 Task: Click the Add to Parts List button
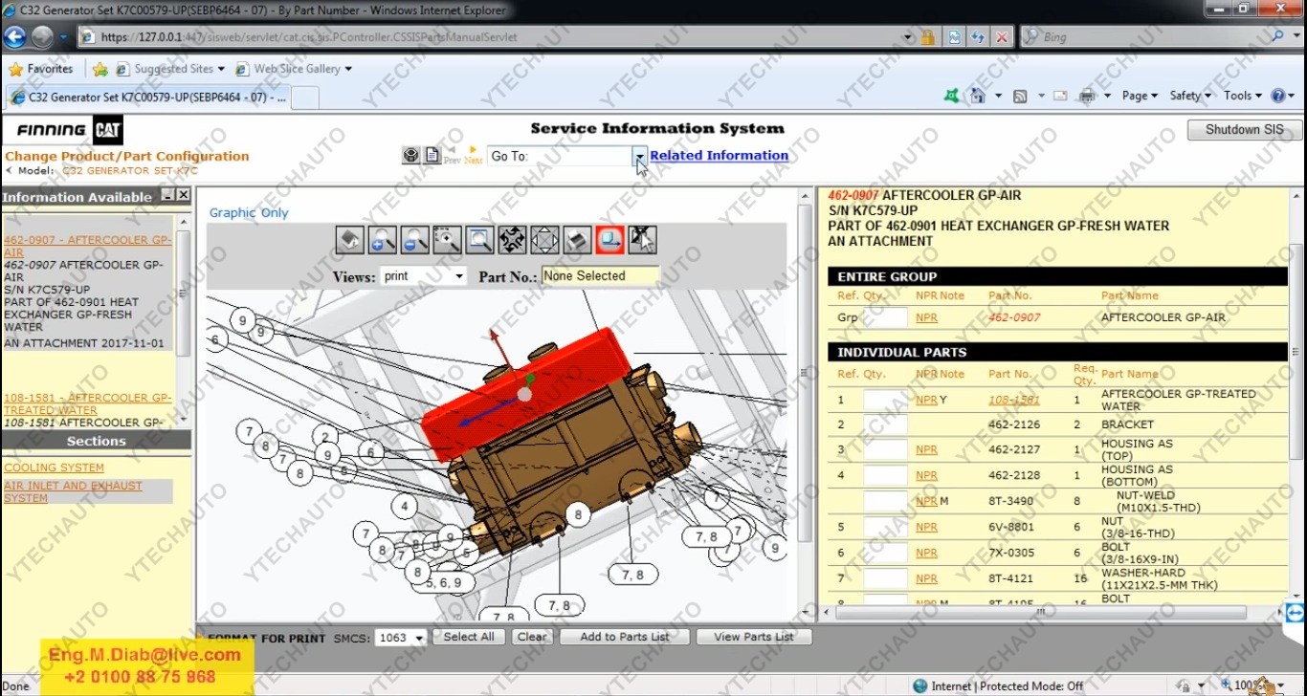pyautogui.click(x=625, y=637)
